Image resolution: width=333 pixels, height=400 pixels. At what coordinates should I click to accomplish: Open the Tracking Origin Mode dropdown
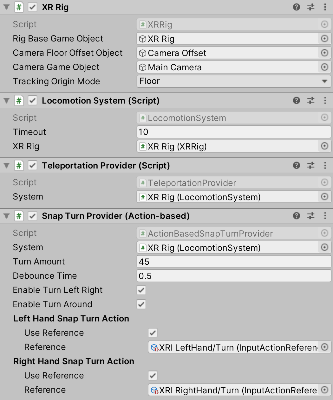[x=234, y=81]
